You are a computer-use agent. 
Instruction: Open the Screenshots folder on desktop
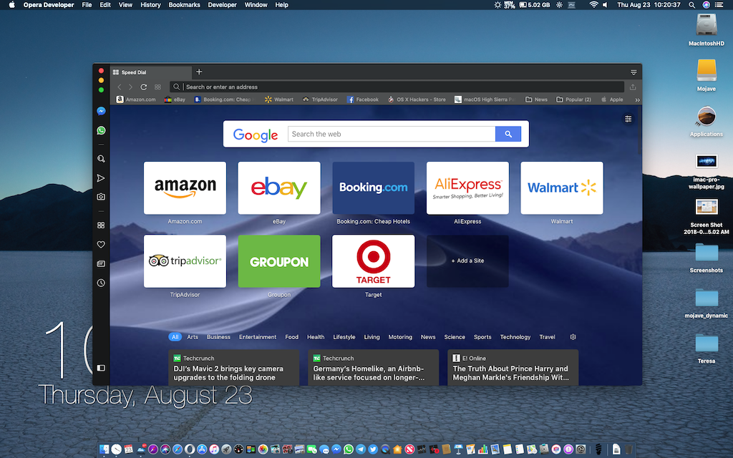click(x=706, y=257)
